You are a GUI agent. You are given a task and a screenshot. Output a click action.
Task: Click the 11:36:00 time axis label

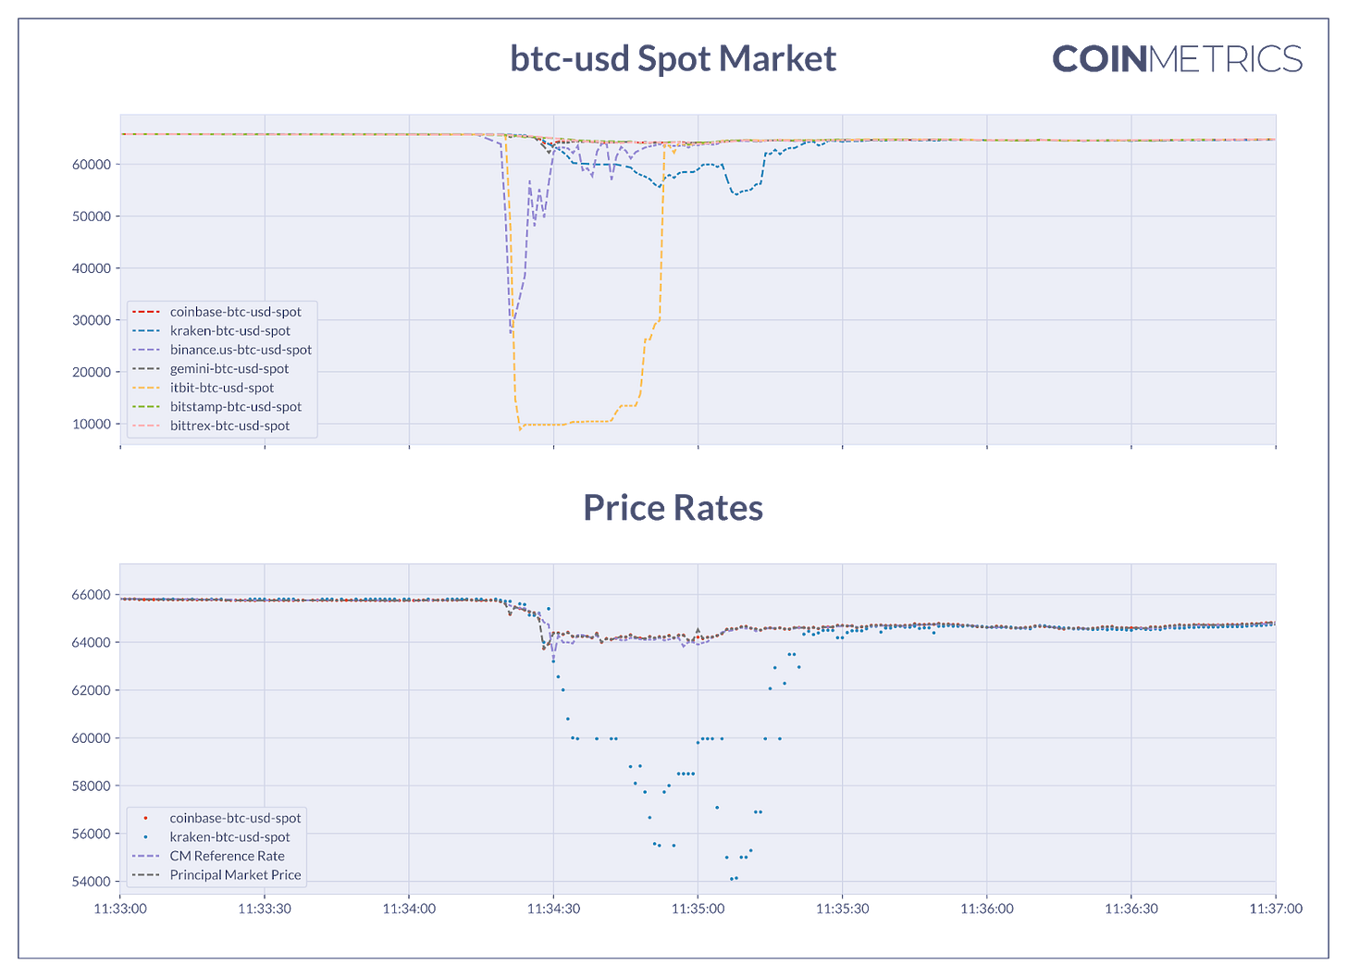click(x=987, y=909)
